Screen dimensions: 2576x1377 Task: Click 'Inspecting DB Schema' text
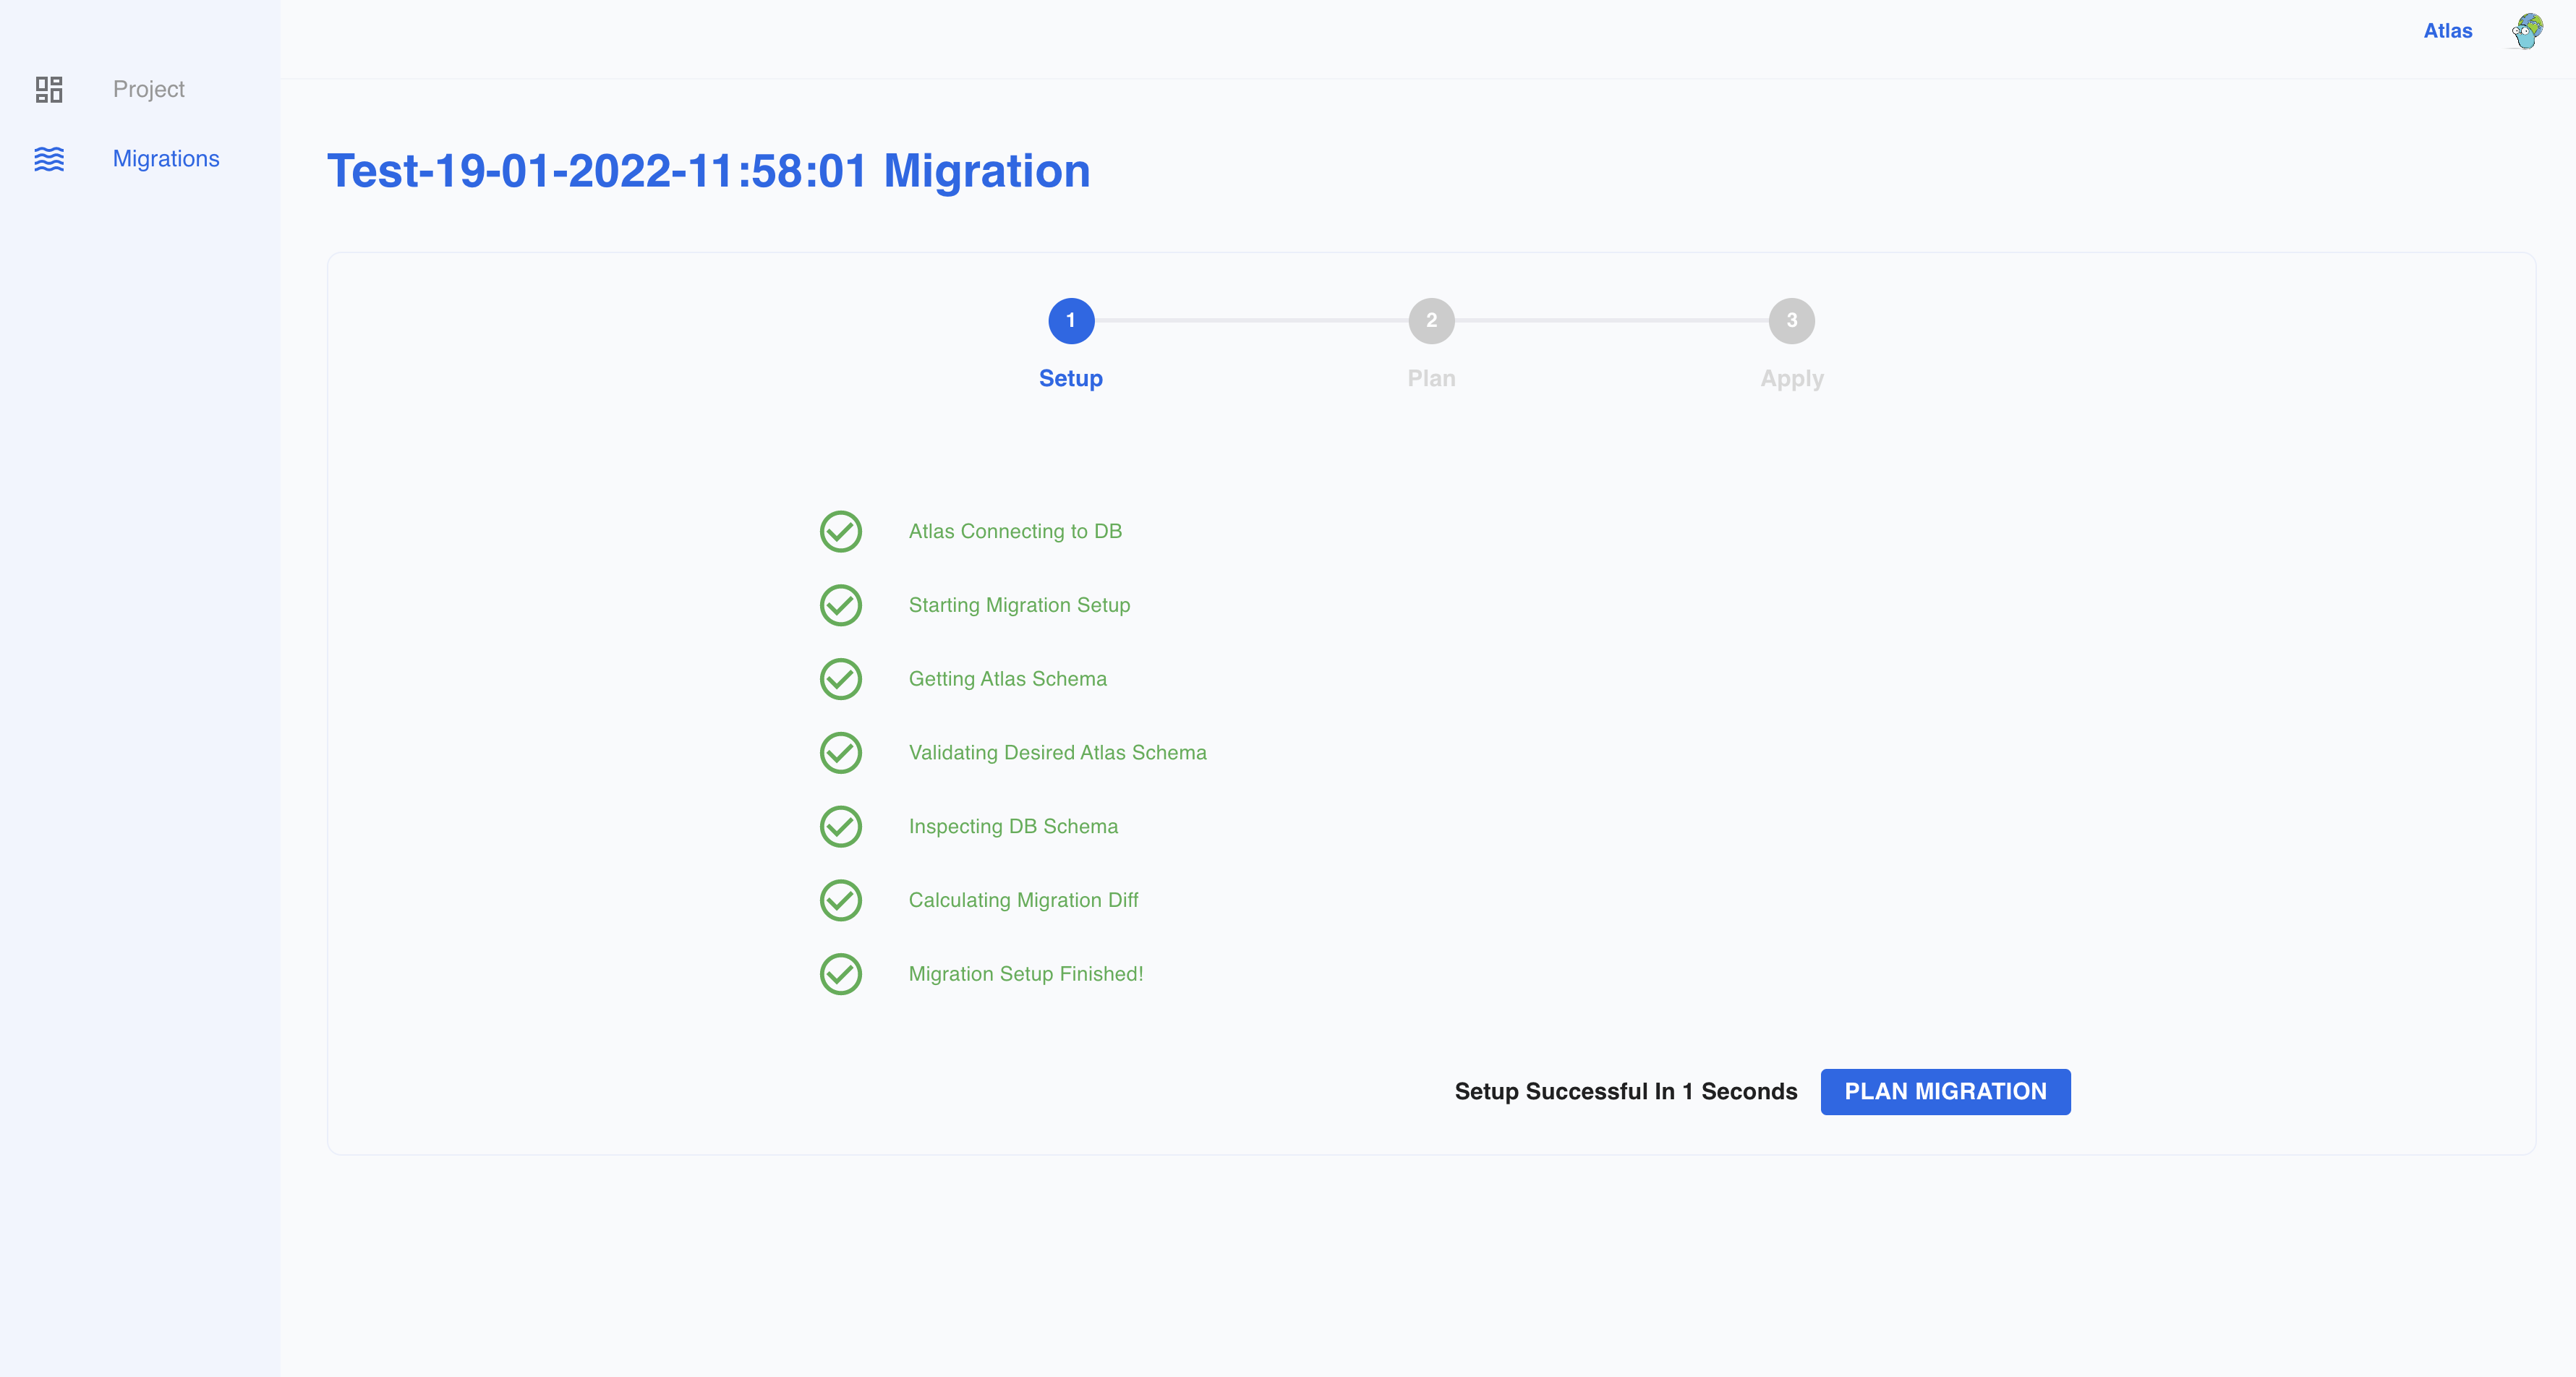[x=1013, y=827]
